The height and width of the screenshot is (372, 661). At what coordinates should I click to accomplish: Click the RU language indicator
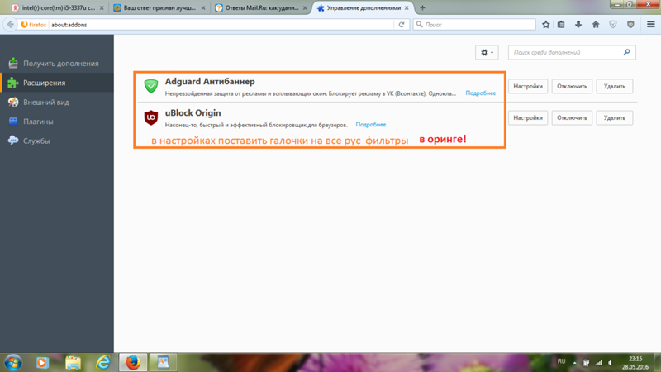tap(562, 361)
